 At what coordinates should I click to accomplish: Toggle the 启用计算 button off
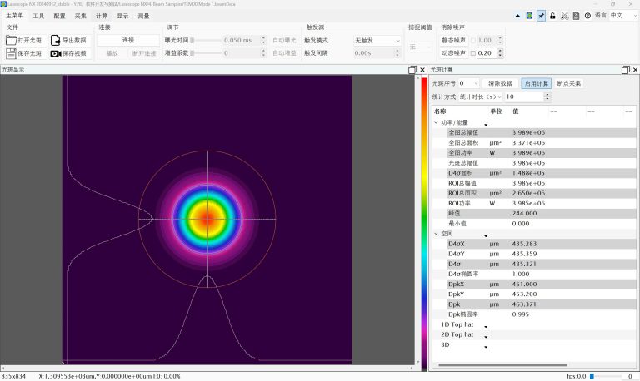tap(536, 83)
